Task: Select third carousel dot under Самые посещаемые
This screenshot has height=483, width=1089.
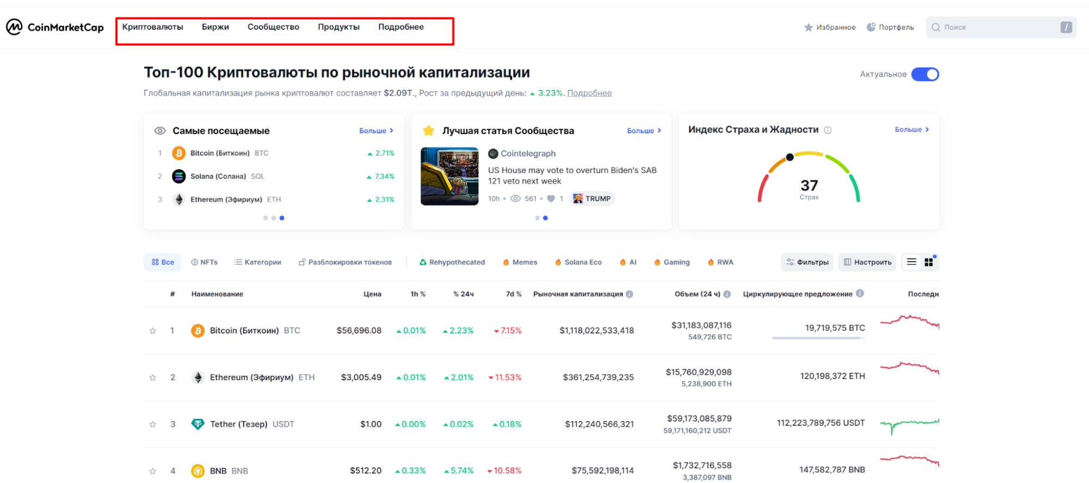Action: coord(282,218)
